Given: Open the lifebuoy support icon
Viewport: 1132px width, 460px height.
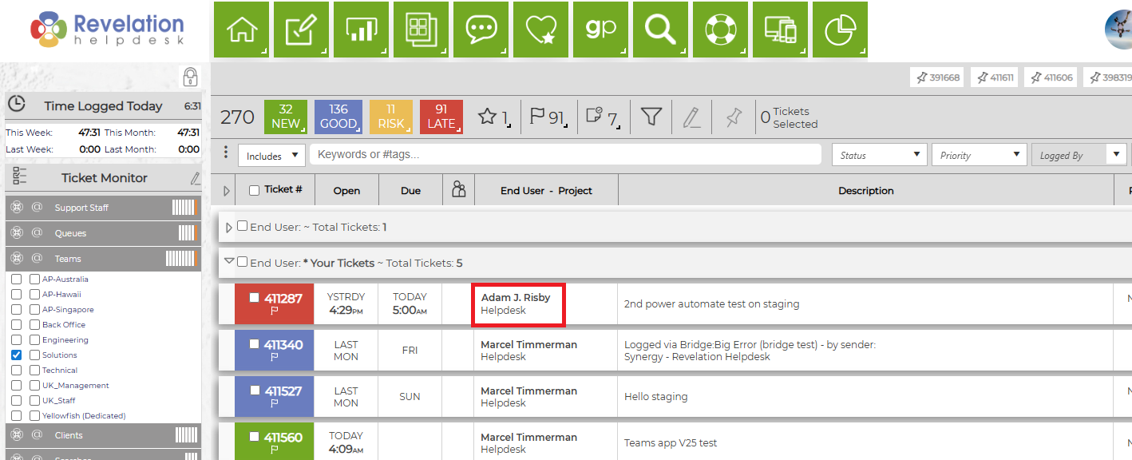Looking at the screenshot, I should (x=720, y=30).
